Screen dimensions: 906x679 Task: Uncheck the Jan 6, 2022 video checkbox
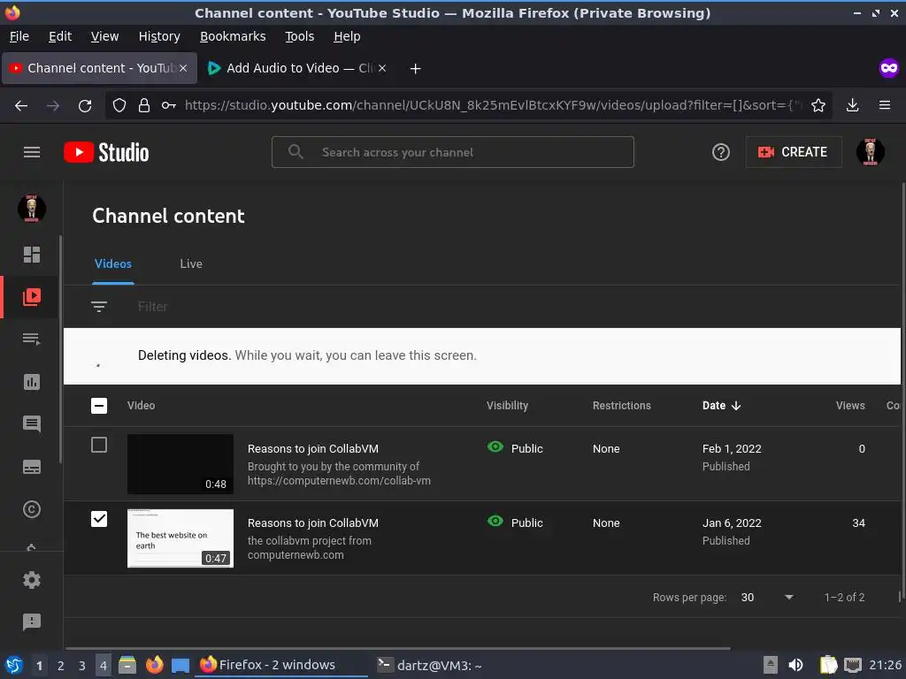pos(99,519)
